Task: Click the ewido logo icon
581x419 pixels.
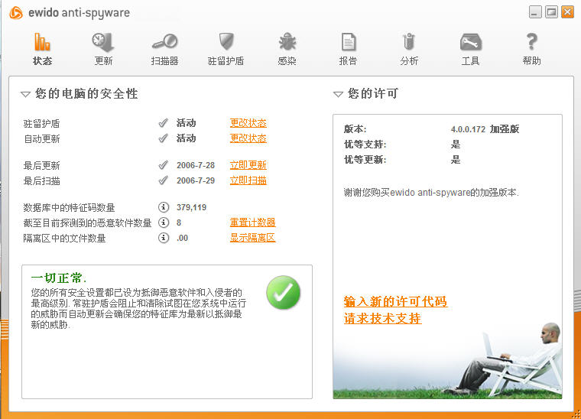Action: point(16,13)
